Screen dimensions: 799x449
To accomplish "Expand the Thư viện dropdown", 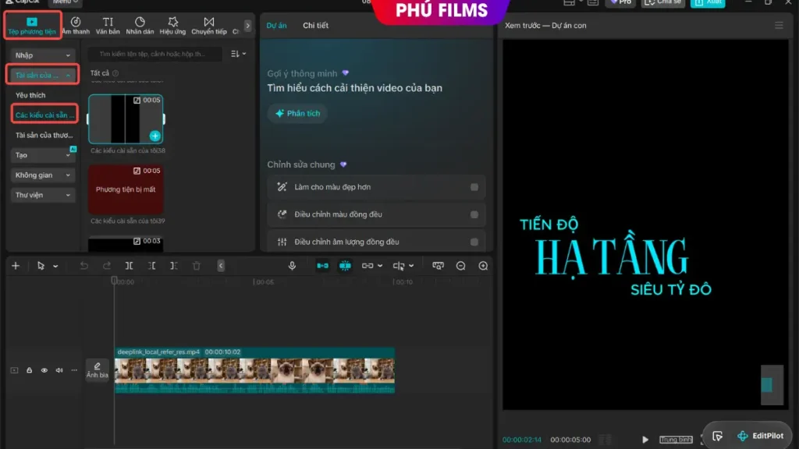I will tap(42, 195).
